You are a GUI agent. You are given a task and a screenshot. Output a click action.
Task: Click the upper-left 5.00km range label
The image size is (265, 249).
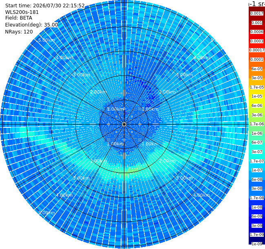(x=46, y=40)
